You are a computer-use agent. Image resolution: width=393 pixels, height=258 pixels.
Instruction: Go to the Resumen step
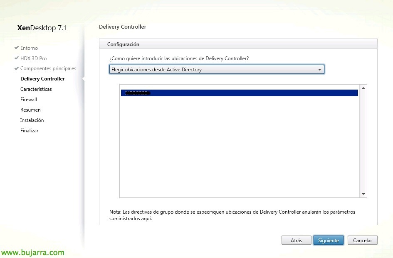(x=30, y=110)
